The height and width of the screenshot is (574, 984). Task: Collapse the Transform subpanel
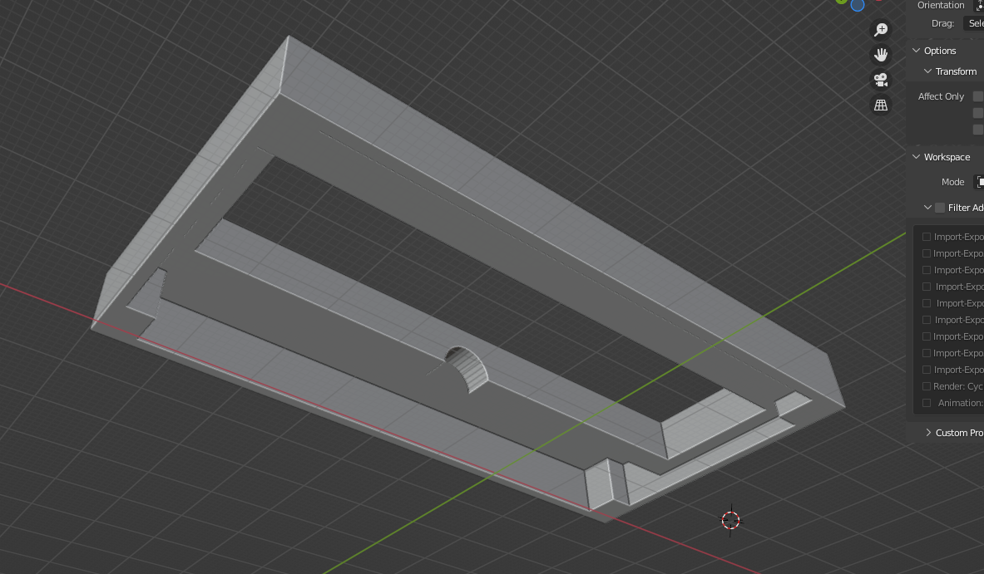pyautogui.click(x=927, y=71)
